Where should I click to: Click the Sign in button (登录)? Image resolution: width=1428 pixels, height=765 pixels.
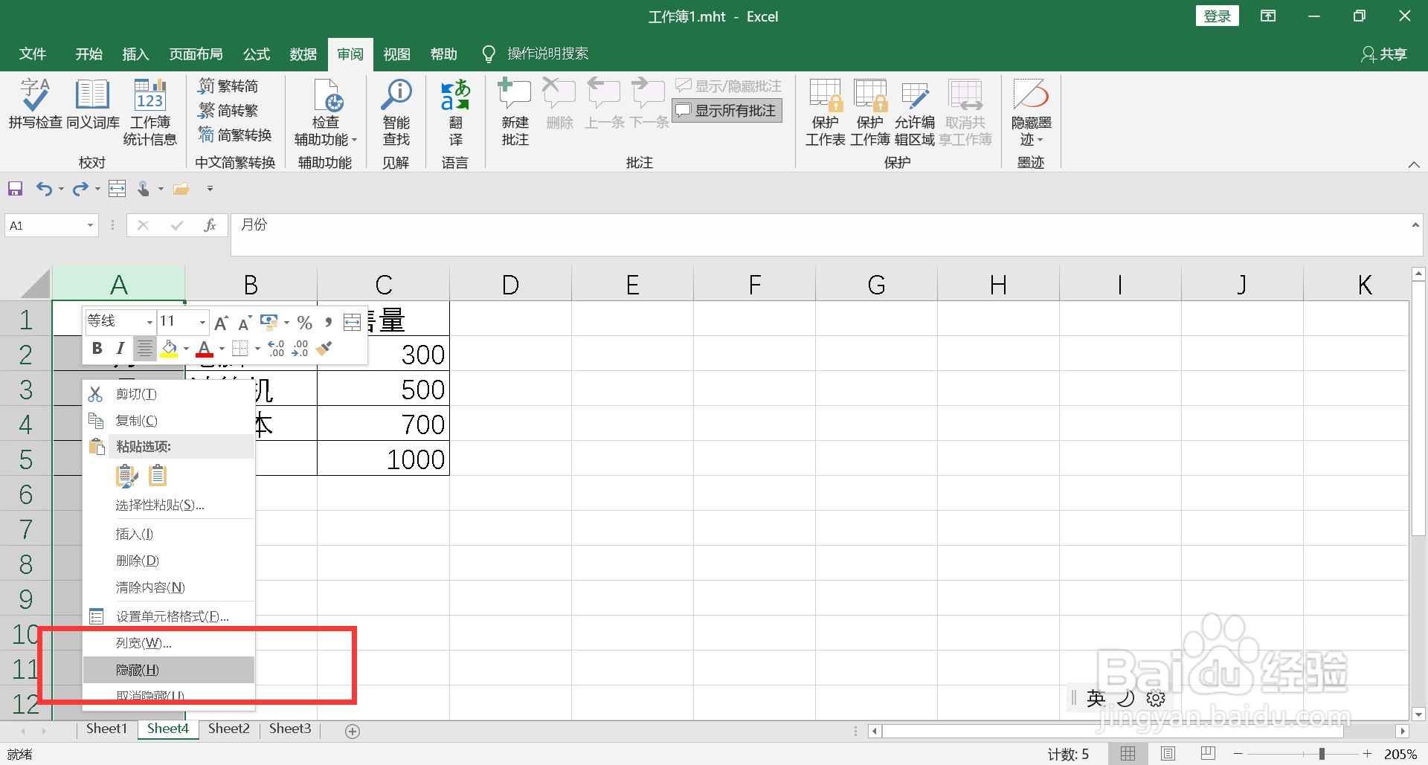click(x=1217, y=16)
